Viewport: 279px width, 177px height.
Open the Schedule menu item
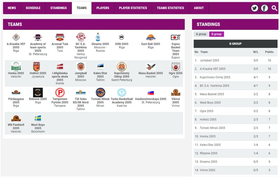coord(33,8)
